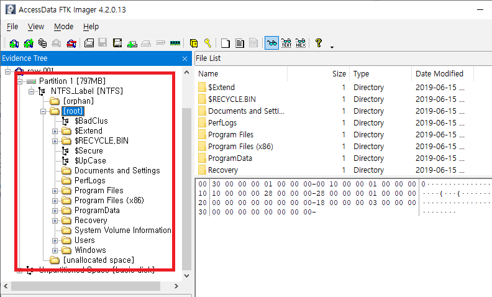Select PerfLogs in the File List
492x297 pixels.
click(221, 123)
